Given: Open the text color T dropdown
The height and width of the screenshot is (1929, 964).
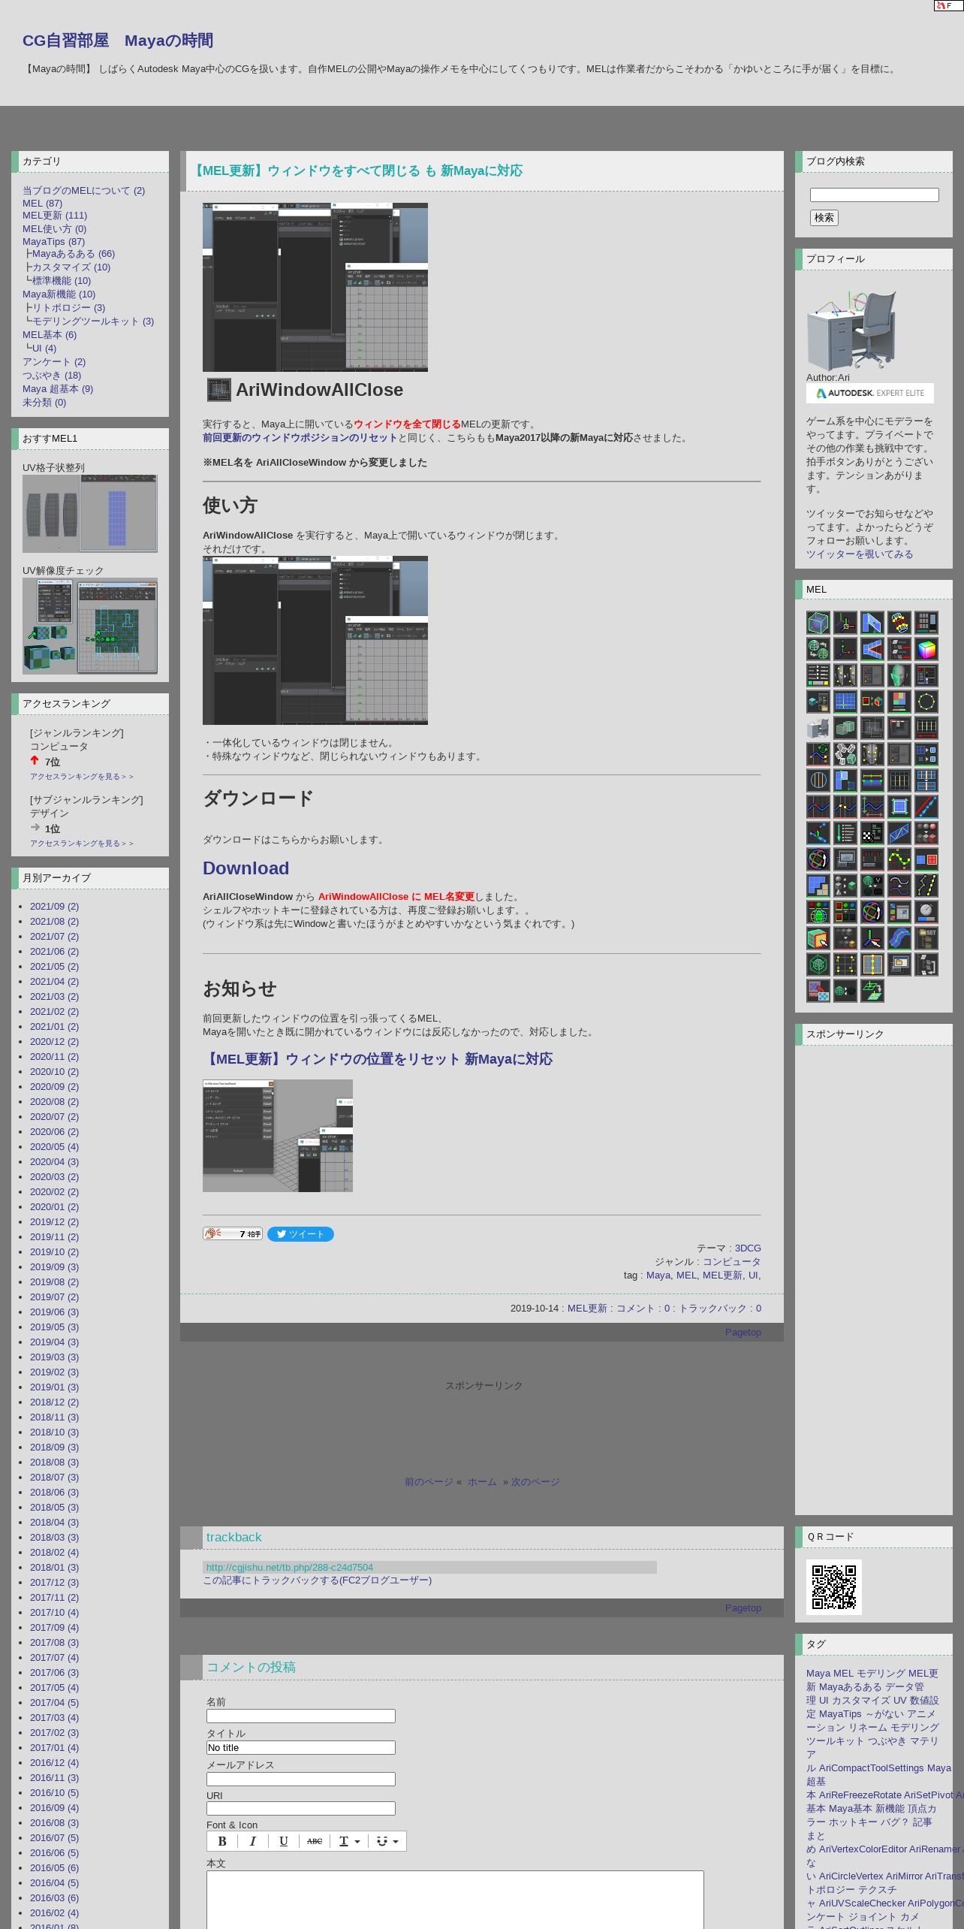Looking at the screenshot, I should [x=350, y=1841].
